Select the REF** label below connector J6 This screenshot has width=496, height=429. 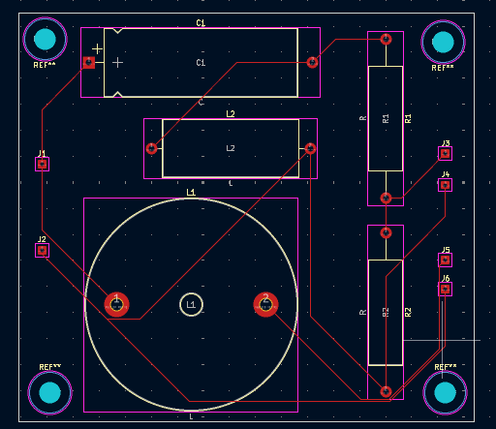tap(446, 367)
